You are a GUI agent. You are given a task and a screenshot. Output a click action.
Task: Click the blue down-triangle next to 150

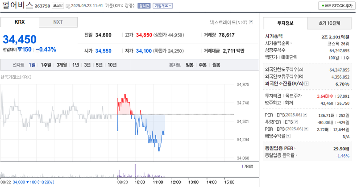pyautogui.click(x=20, y=49)
